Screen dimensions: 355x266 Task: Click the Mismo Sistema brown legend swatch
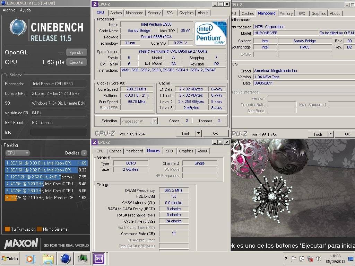coord(40,229)
